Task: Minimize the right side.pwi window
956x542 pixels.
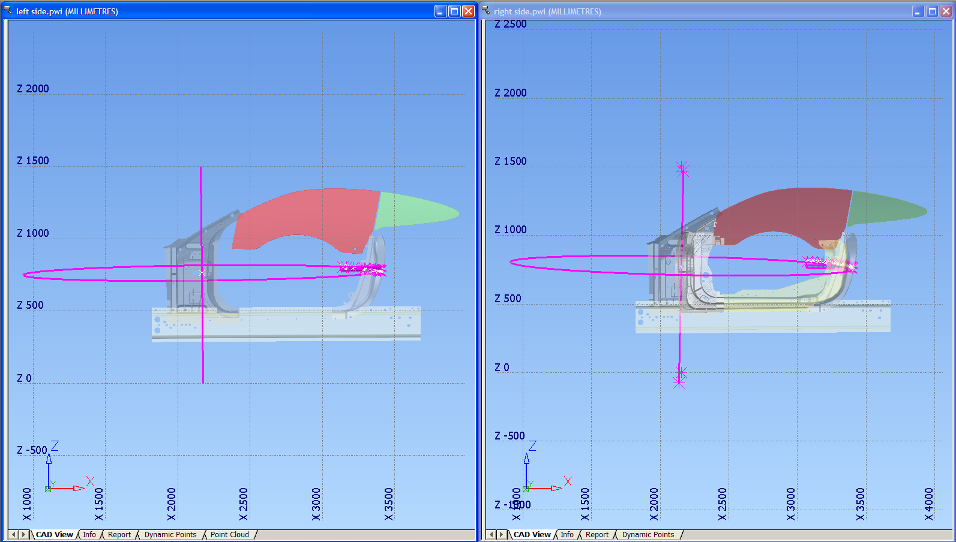Action: tap(918, 11)
